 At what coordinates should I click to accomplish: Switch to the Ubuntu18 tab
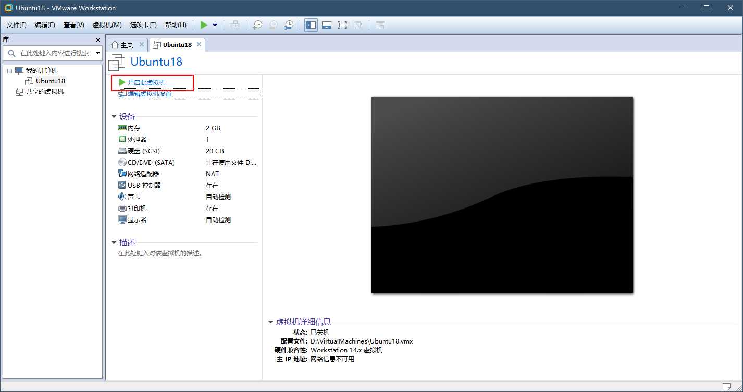tap(177, 45)
